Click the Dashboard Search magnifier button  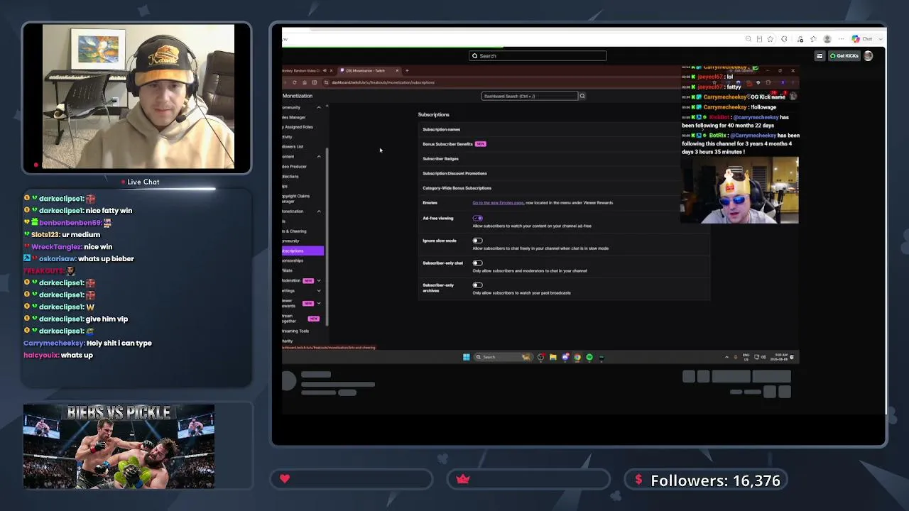coord(582,96)
